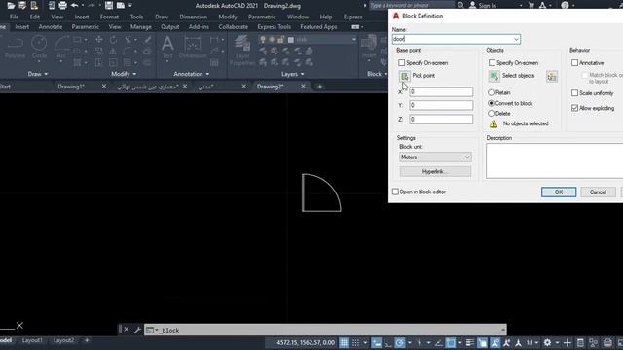Close the Drawing2 file tab

coord(303,87)
